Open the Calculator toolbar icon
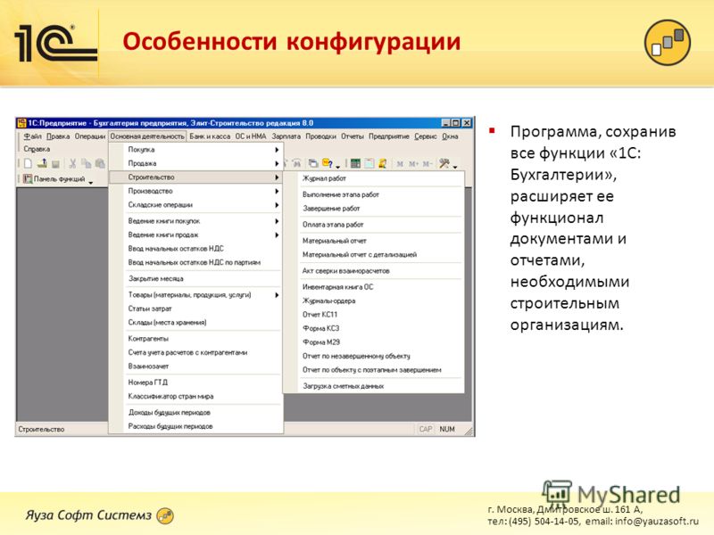714x535 pixels. coord(355,163)
